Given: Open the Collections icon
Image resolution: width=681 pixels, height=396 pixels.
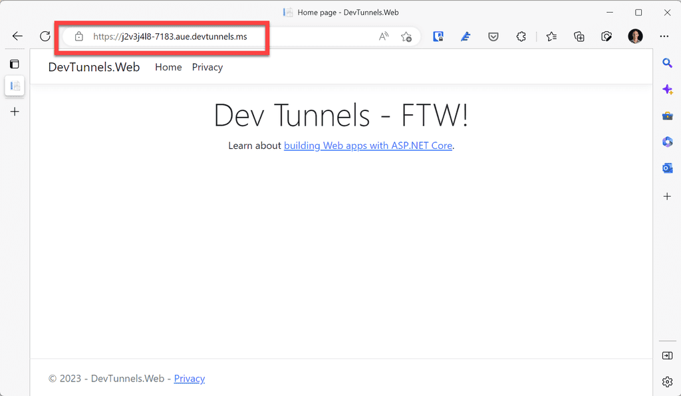Looking at the screenshot, I should [579, 37].
